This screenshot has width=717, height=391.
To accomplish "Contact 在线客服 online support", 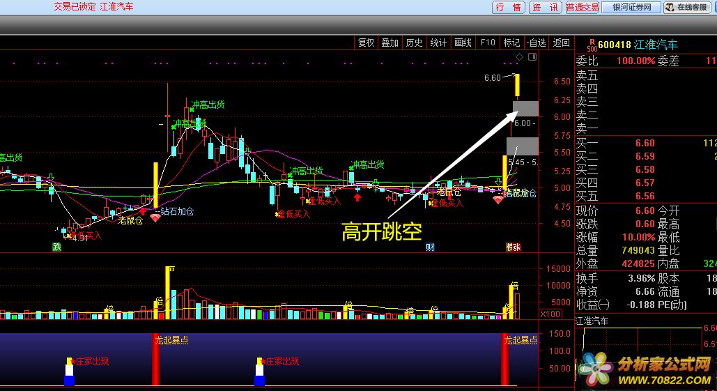I will point(687,7).
